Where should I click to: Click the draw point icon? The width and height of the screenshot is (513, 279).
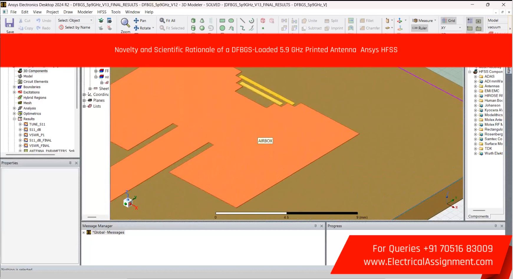pyautogui.click(x=263, y=28)
